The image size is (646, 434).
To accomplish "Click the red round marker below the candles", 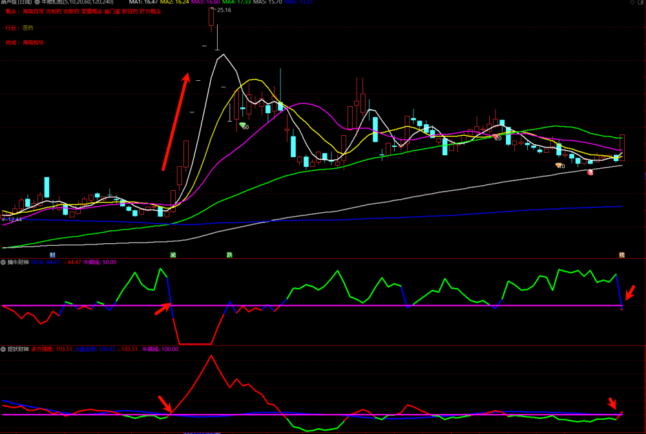I will click(x=590, y=173).
